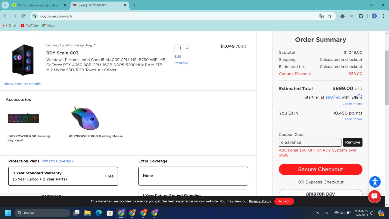This screenshot has width=389, height=219.
Task: Remove RDY Scale 003 from cart
Action: click(x=181, y=63)
